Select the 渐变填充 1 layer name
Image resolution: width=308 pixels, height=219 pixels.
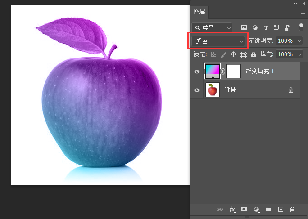(260, 71)
